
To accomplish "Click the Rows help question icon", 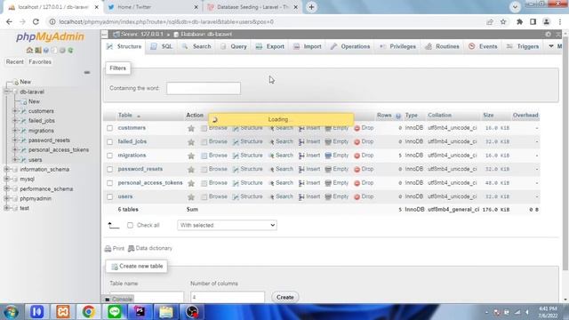I will [398, 116].
